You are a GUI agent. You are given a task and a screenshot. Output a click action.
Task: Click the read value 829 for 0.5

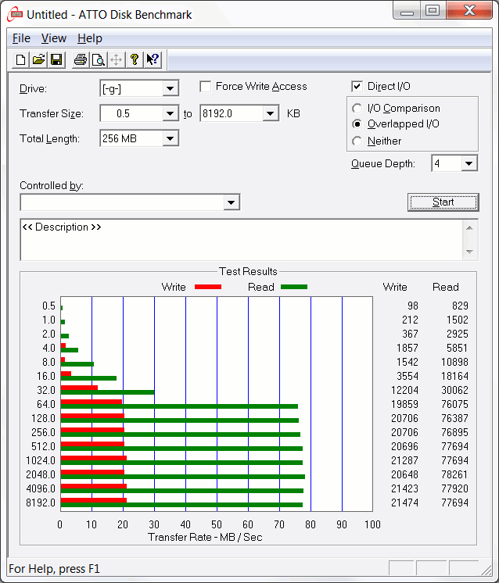click(x=461, y=306)
